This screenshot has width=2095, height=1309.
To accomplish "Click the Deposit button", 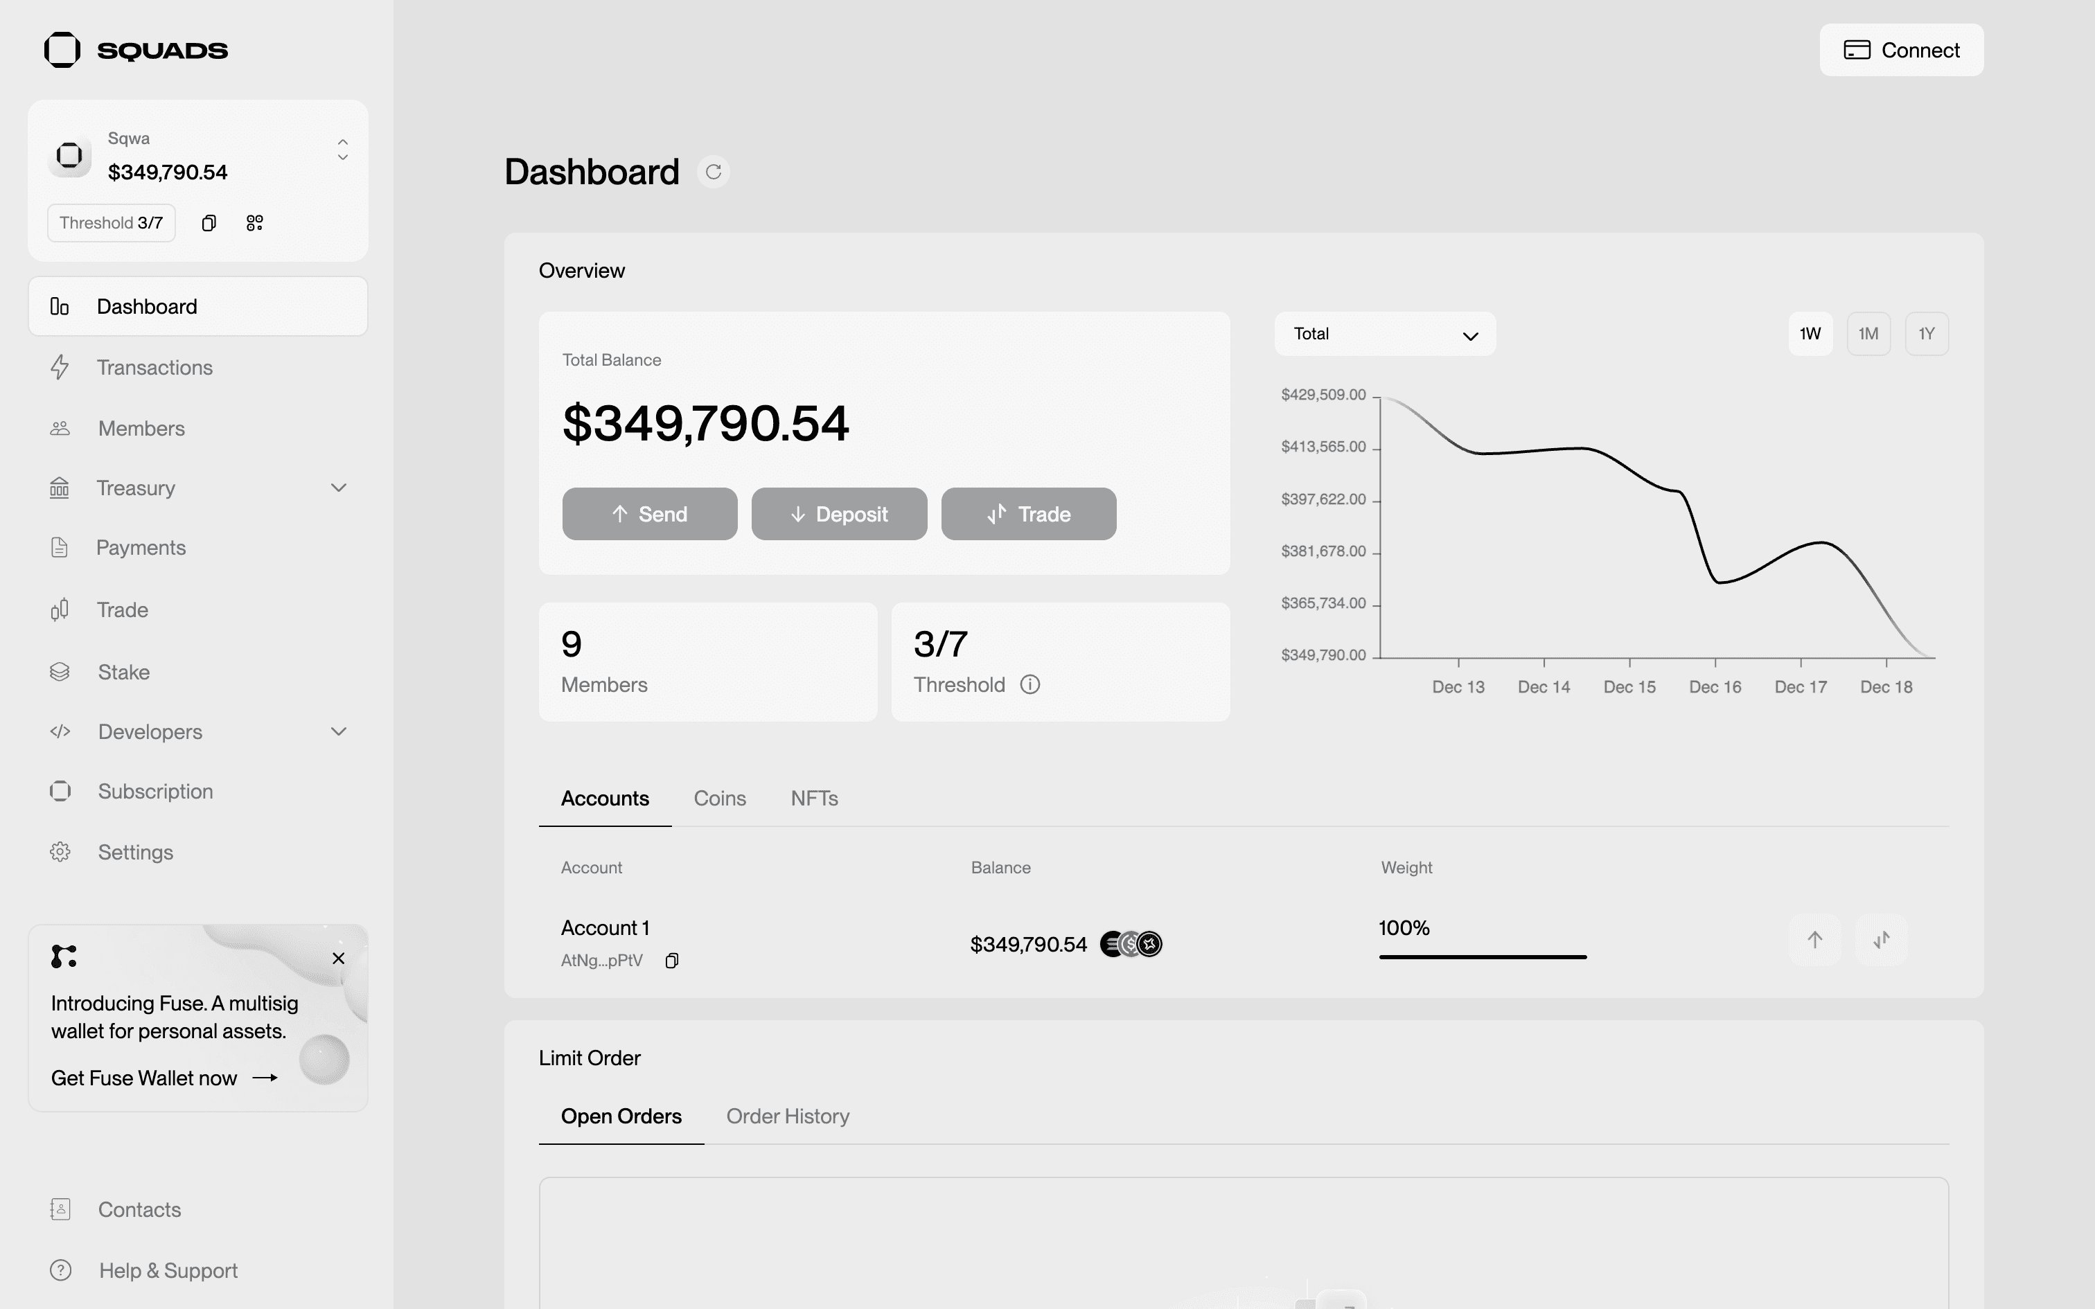I will coord(839,514).
